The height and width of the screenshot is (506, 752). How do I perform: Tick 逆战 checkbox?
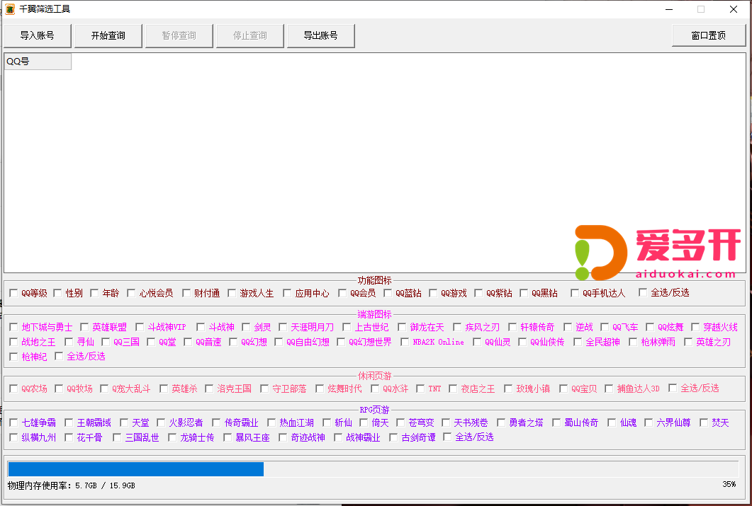tap(568, 327)
